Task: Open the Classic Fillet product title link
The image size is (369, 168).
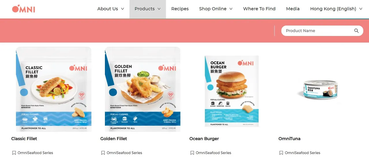Action: 24,139
